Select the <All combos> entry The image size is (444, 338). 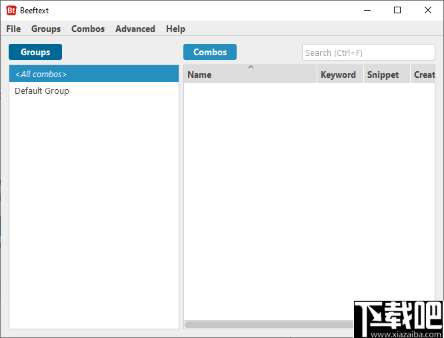coord(94,74)
